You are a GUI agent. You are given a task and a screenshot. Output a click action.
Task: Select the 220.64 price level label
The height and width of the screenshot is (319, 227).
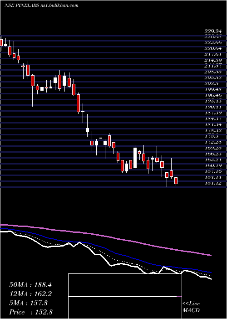(x=213, y=48)
